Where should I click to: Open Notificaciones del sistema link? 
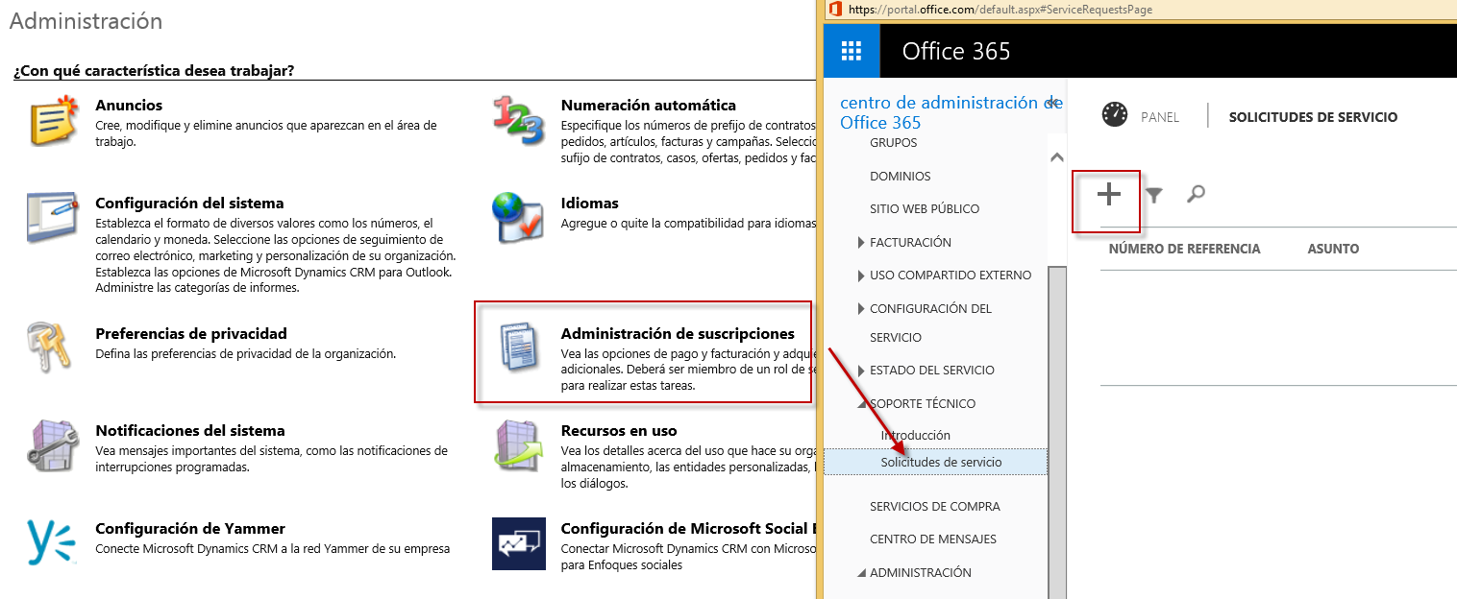click(x=190, y=431)
